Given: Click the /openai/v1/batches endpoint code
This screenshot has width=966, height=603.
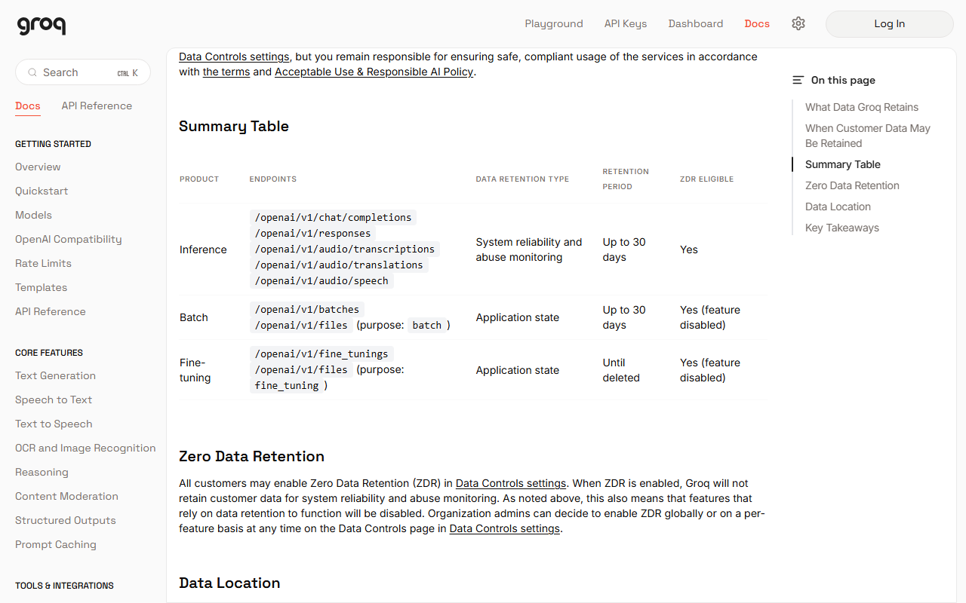Looking at the screenshot, I should 307,309.
